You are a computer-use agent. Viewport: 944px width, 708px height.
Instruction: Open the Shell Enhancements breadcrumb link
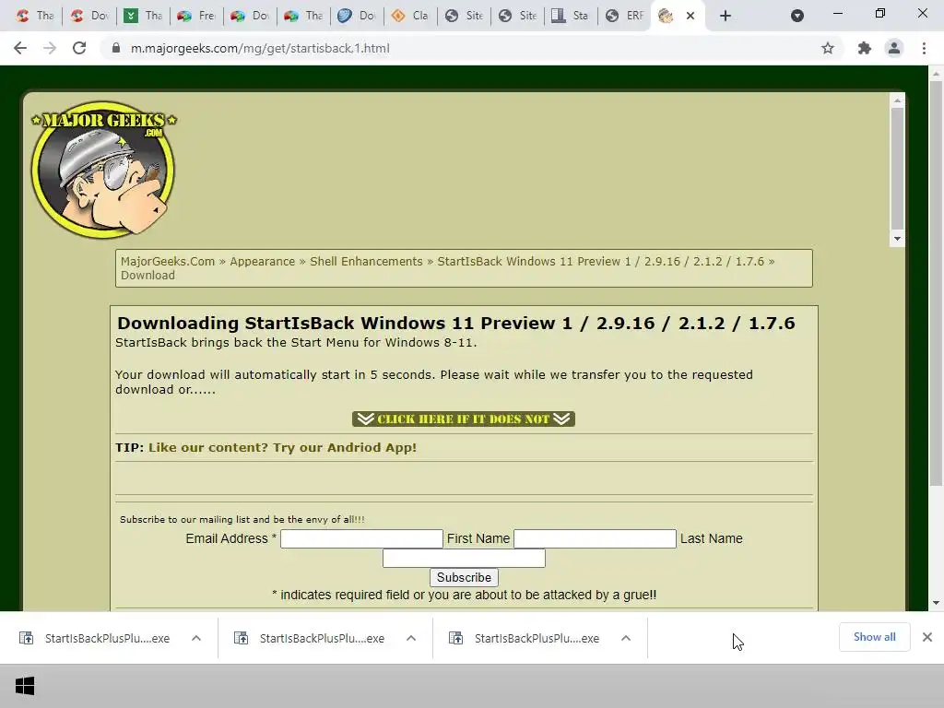(x=366, y=261)
